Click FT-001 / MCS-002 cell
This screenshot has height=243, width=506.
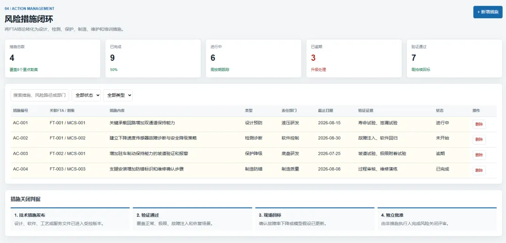click(67, 138)
